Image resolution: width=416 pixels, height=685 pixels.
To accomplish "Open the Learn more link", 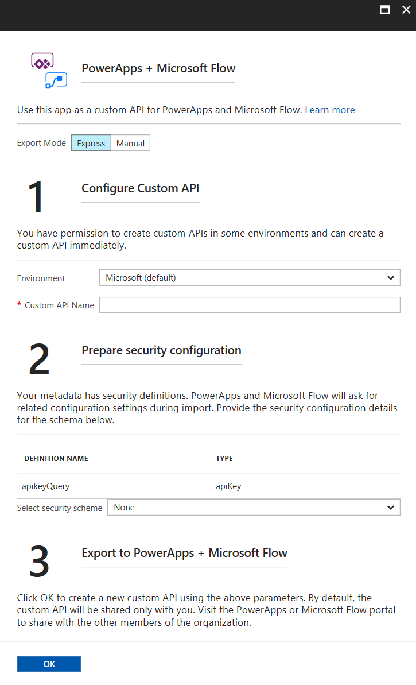I will coord(329,110).
